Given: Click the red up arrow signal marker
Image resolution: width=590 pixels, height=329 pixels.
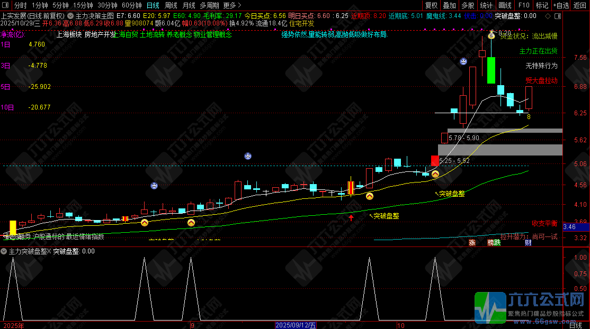Looking at the screenshot, I should (351, 217).
